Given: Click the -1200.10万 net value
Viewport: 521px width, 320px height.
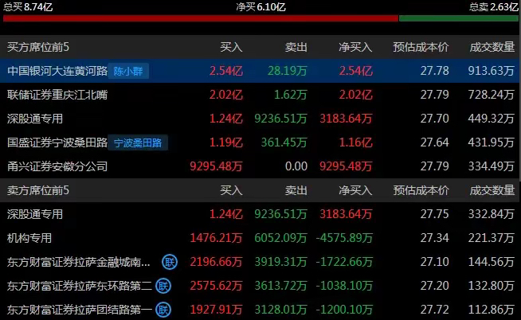Looking at the screenshot, I should [344, 310].
